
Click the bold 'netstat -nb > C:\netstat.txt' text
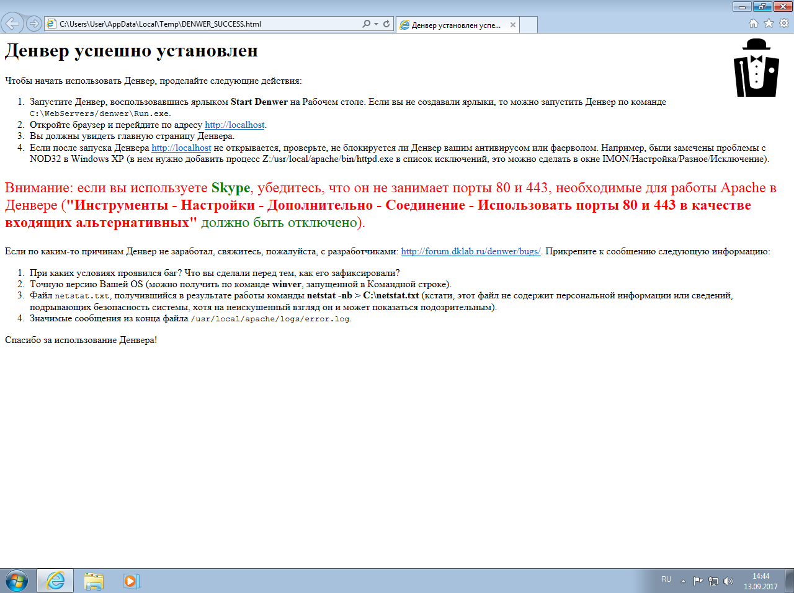point(363,295)
